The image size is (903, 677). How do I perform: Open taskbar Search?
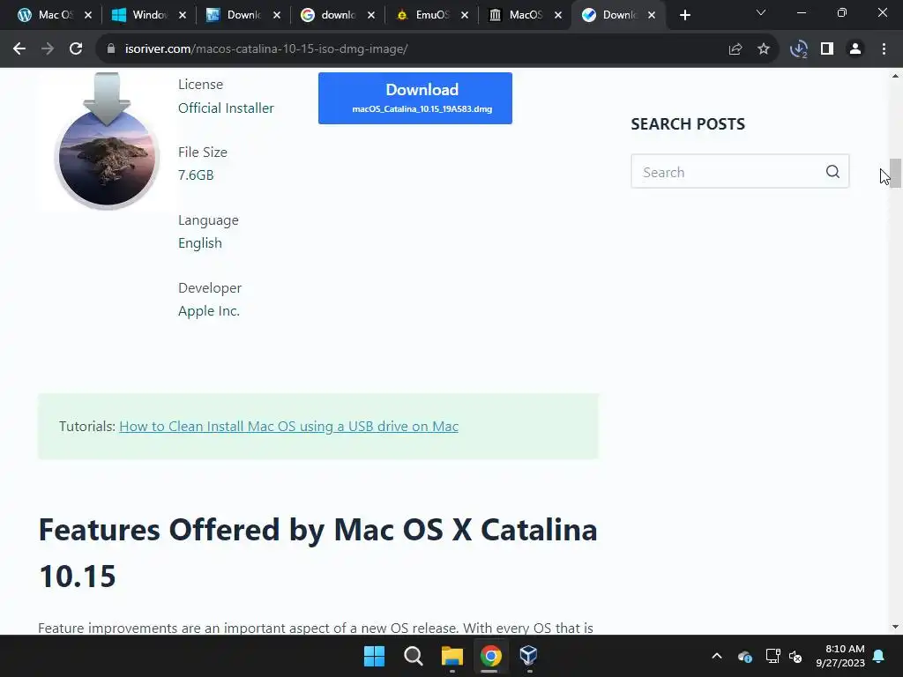click(x=413, y=656)
